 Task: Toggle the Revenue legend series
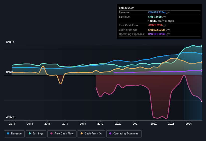tap(14, 134)
